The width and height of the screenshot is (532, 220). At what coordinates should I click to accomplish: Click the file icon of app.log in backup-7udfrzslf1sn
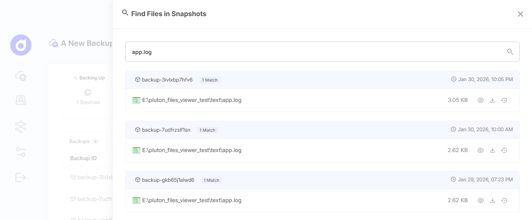coord(136,150)
